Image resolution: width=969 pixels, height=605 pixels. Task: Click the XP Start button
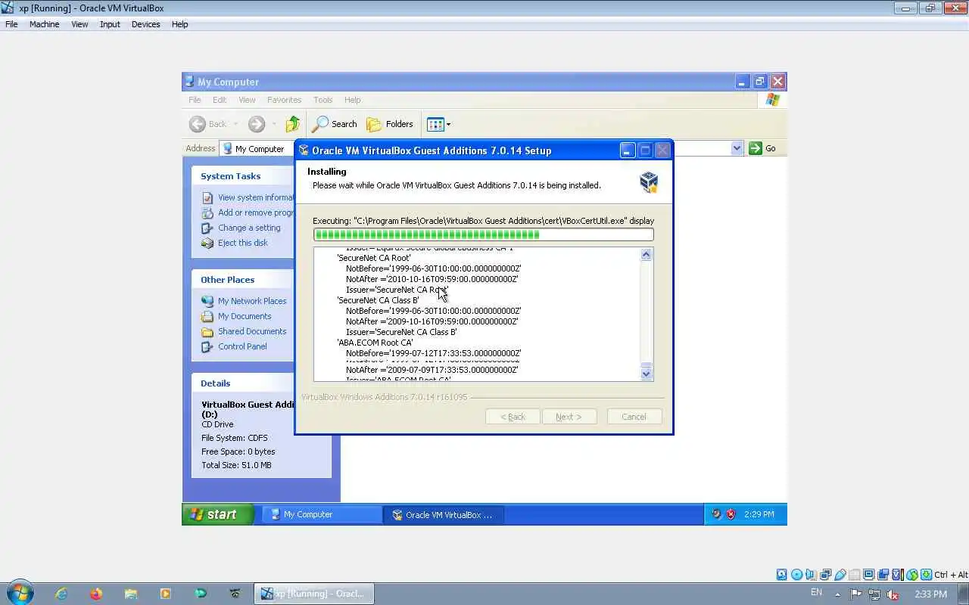coord(218,514)
